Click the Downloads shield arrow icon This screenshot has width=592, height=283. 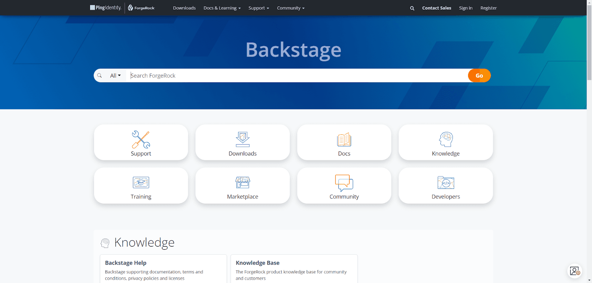point(243,139)
